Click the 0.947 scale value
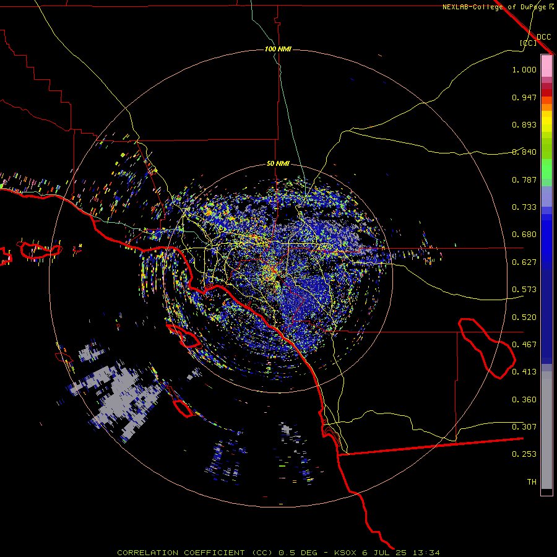The image size is (557, 557). tap(524, 97)
